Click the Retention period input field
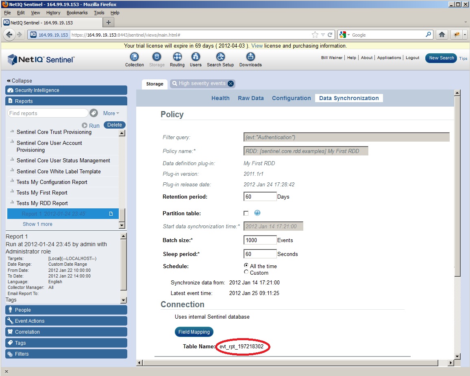Screen dimensions: 470x376 click(x=260, y=197)
